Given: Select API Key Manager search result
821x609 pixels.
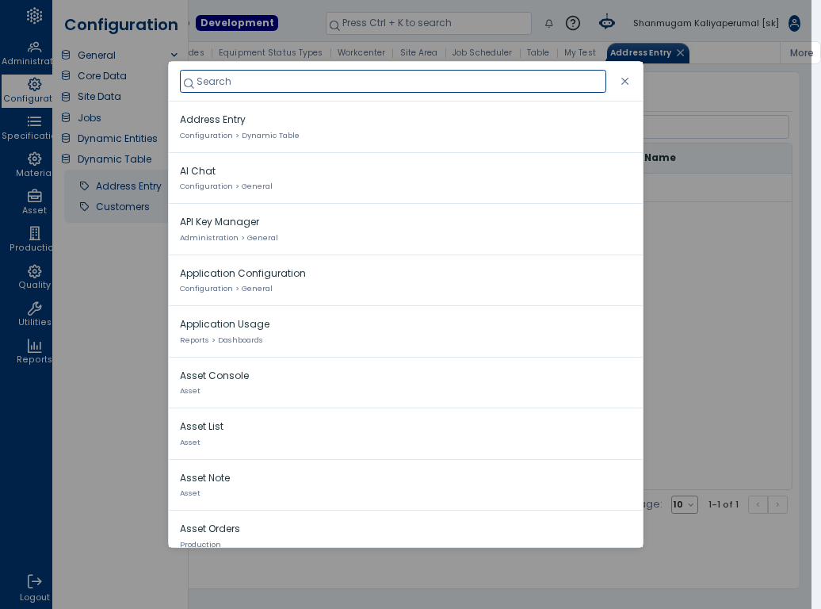Looking at the screenshot, I should click(x=405, y=229).
